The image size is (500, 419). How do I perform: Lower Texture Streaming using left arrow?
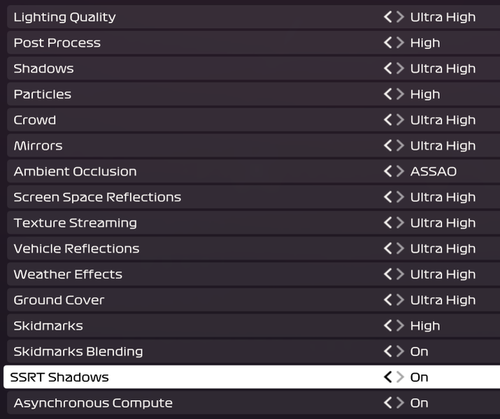tap(387, 223)
